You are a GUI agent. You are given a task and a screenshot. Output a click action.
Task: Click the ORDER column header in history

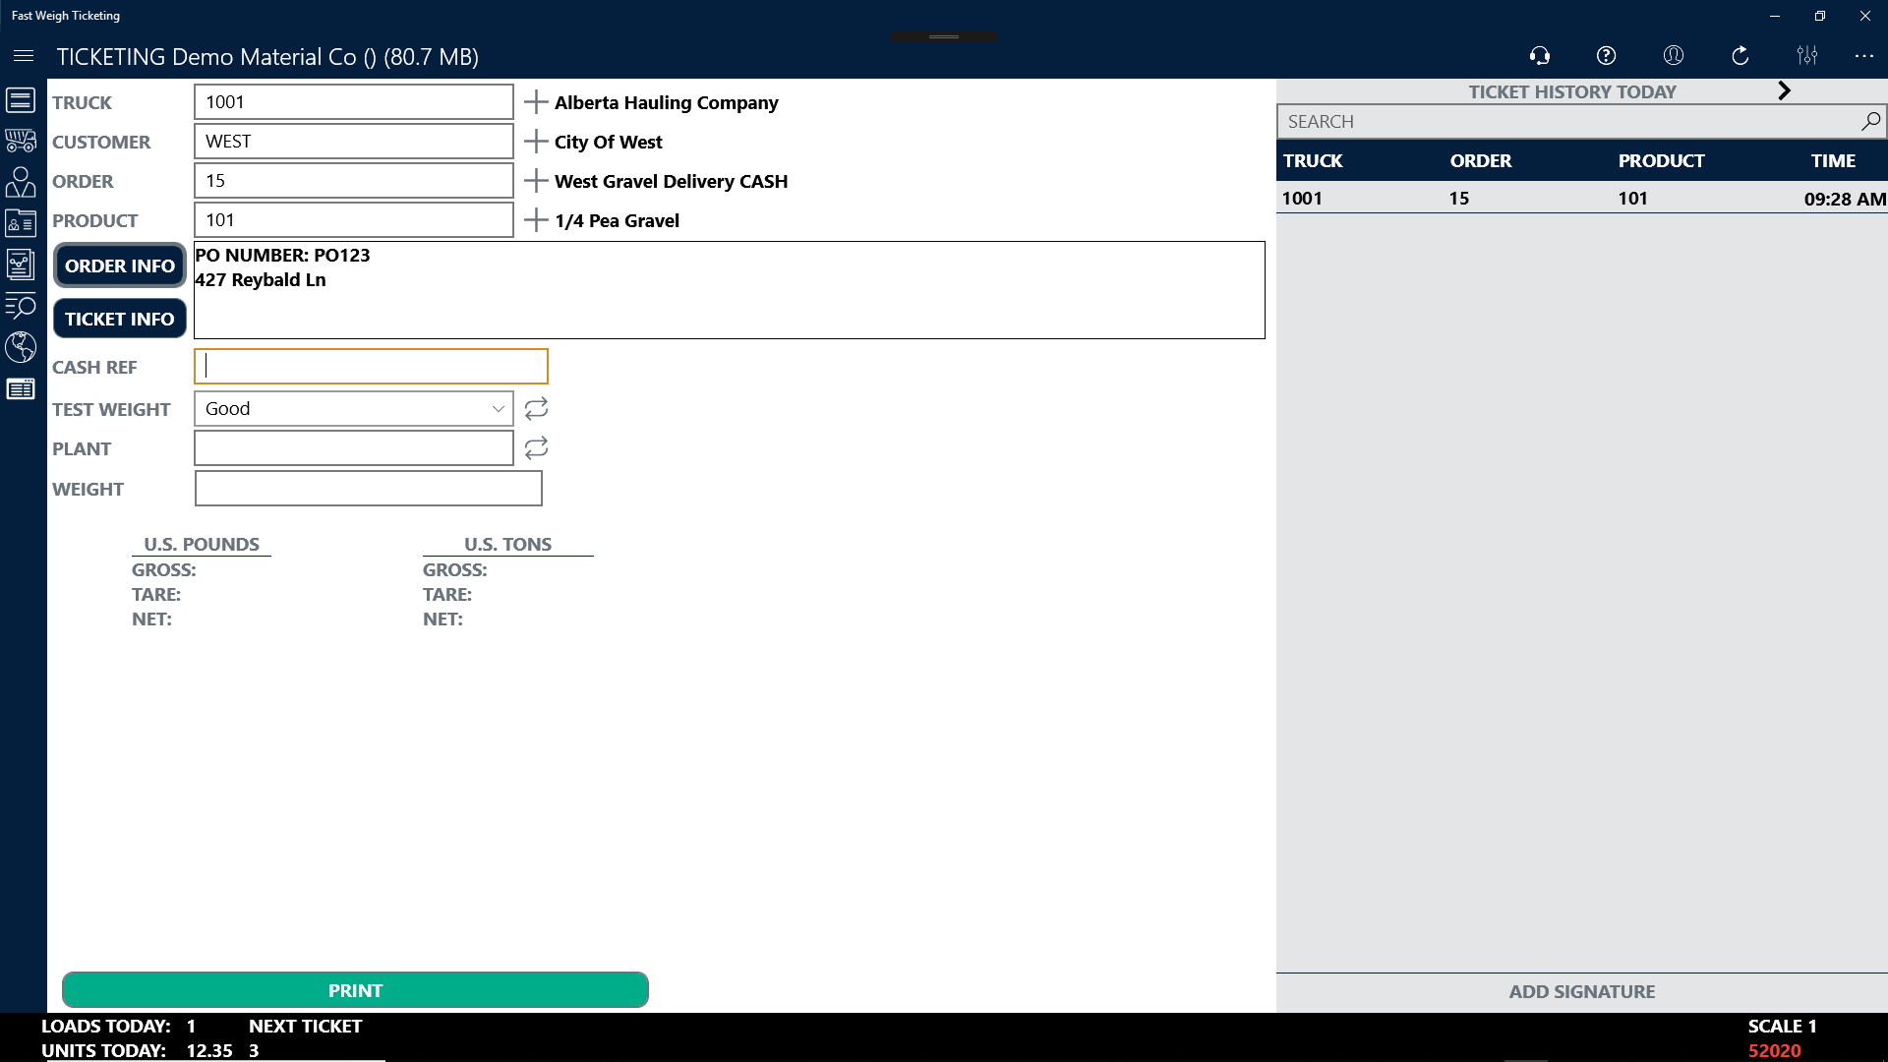point(1481,161)
